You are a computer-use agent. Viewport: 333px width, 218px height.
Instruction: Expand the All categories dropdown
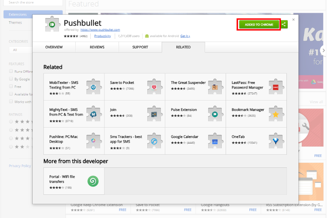point(20,50)
